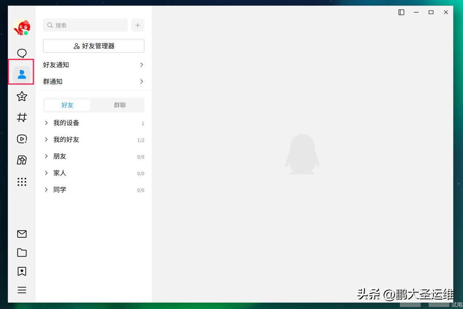Open 好友管理器 button
This screenshot has height=309, width=463.
(x=94, y=46)
